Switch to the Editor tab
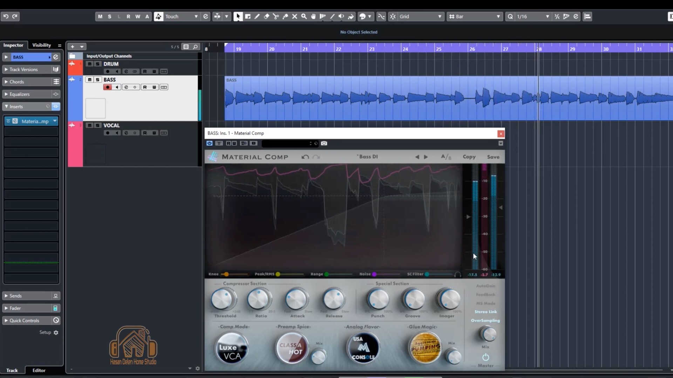This screenshot has width=673, height=378. point(39,370)
